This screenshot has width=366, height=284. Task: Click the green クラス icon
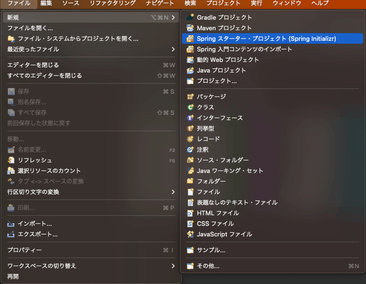click(190, 107)
